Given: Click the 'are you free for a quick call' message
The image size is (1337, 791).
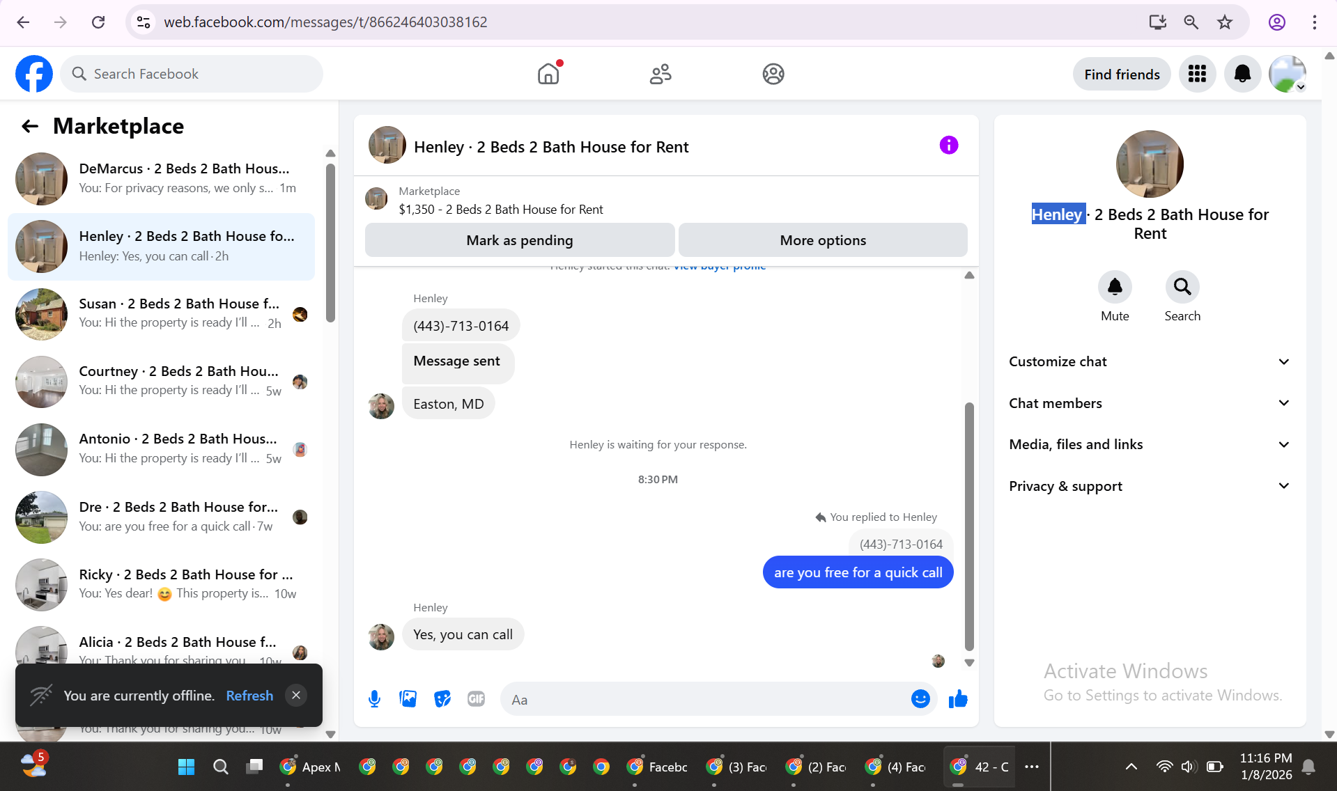Looking at the screenshot, I should (x=858, y=572).
